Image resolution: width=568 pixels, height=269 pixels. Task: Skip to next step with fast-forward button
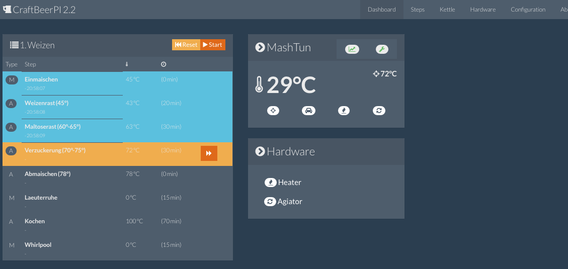click(209, 153)
